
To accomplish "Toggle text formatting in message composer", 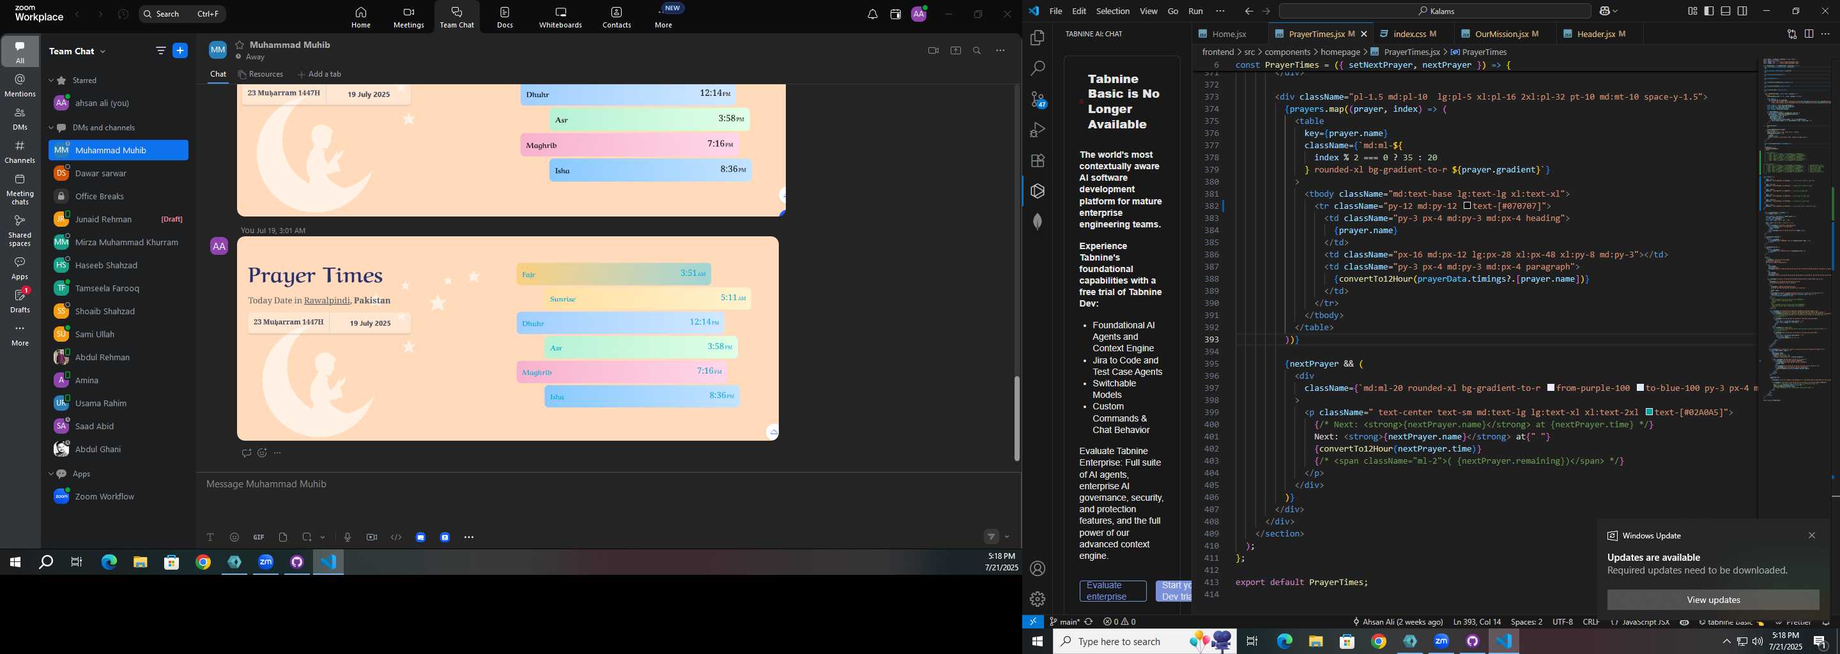I will click(x=210, y=538).
